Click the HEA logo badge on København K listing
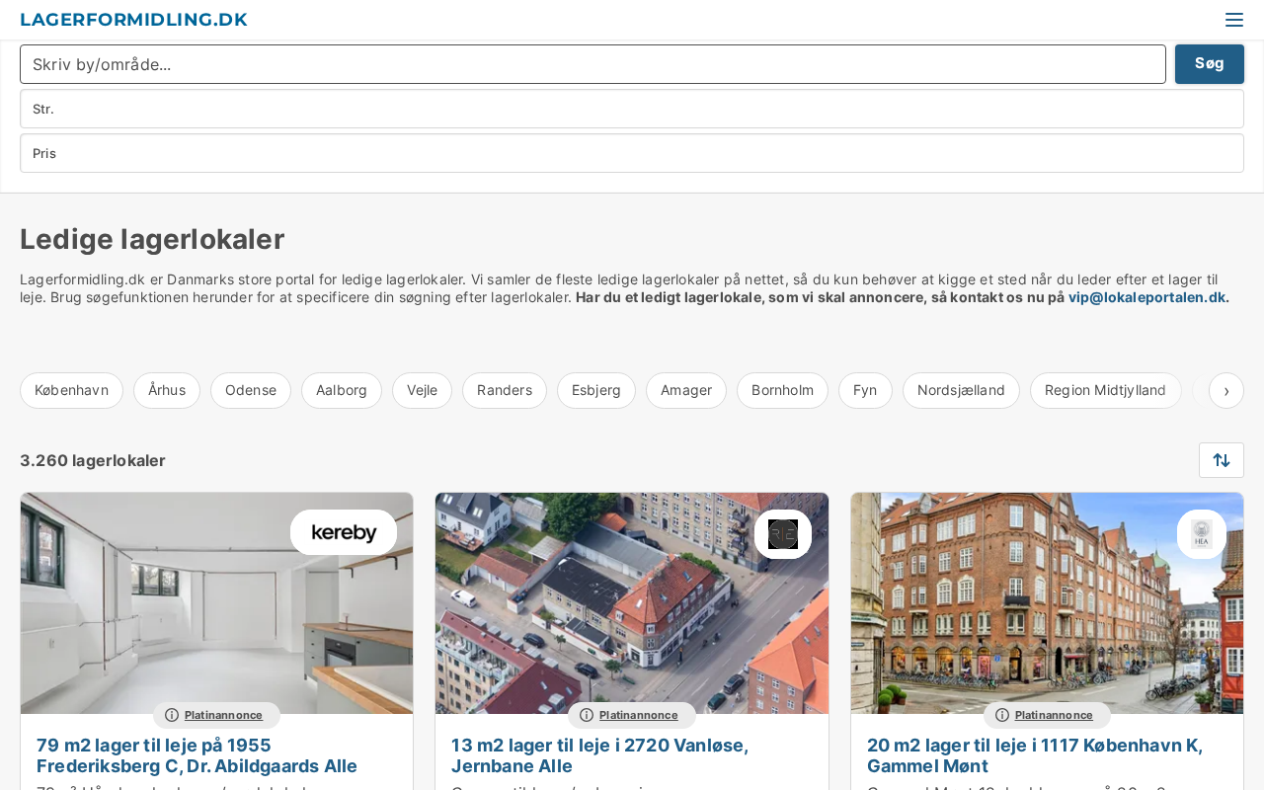The height and width of the screenshot is (790, 1264). coord(1202,534)
